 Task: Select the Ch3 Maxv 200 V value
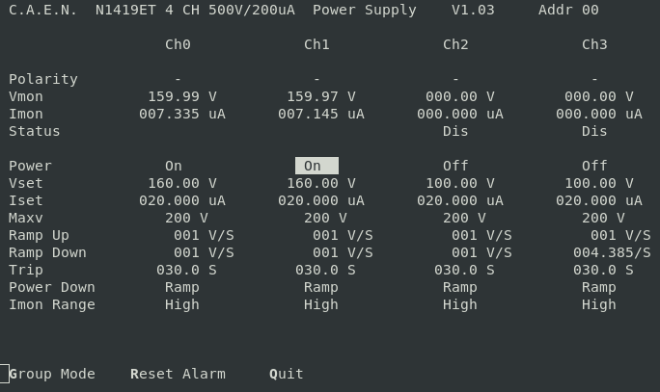point(603,218)
